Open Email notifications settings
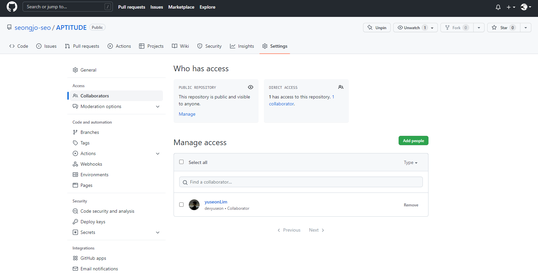Screen dimensions: 538x274 116,269
